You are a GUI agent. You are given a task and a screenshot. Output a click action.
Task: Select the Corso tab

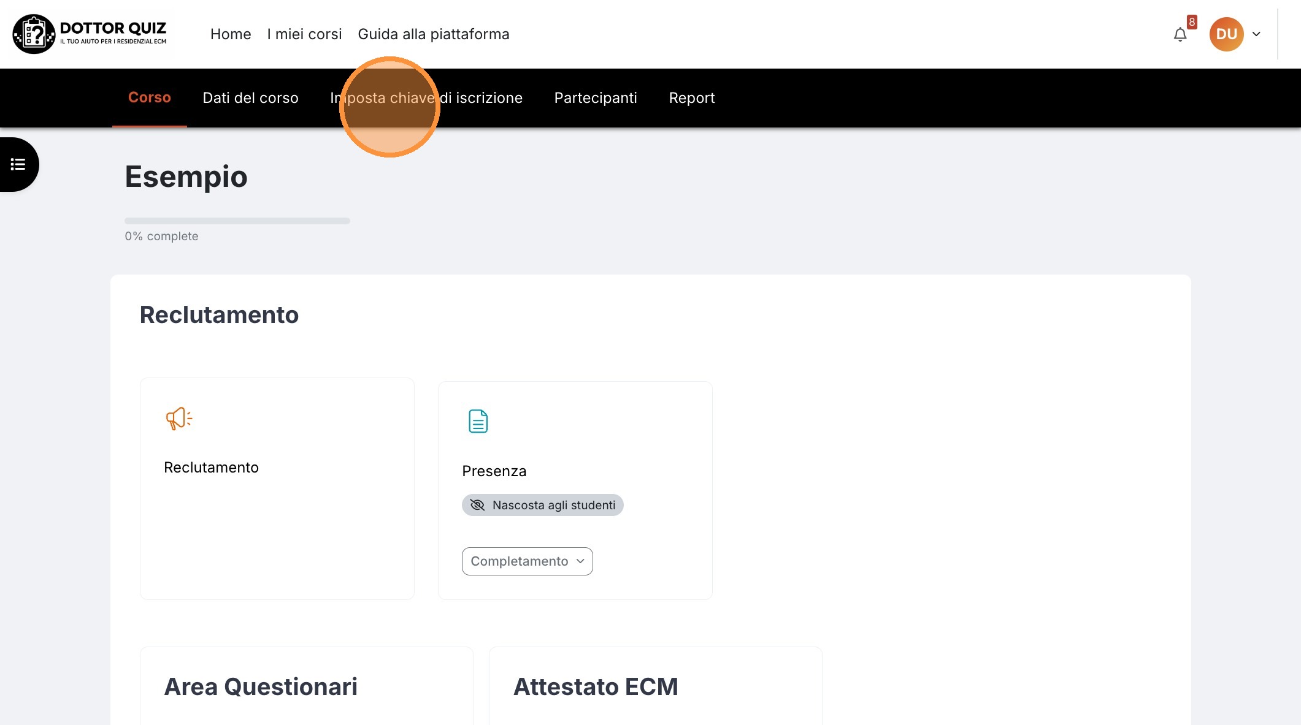150,97
